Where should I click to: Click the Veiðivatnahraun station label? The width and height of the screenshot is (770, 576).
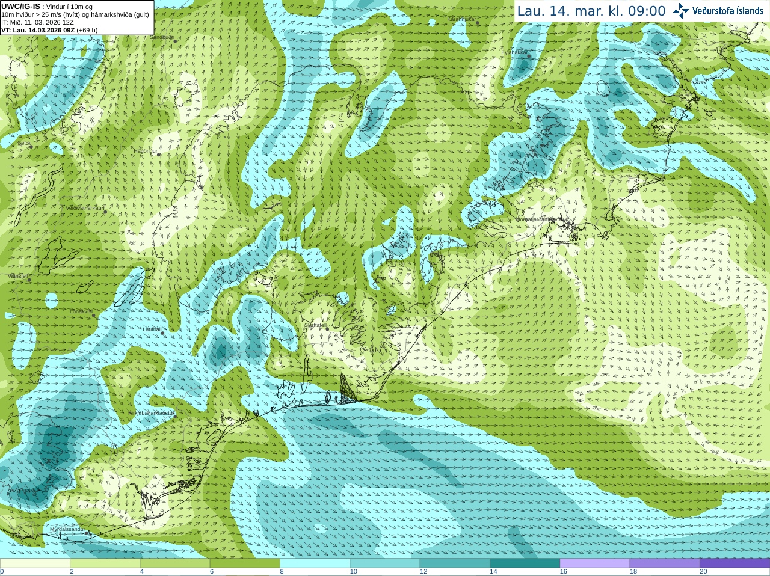coord(85,208)
